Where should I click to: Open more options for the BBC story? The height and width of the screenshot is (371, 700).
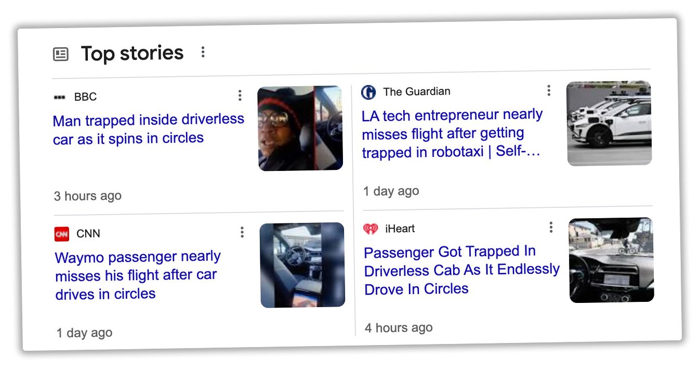click(x=240, y=95)
